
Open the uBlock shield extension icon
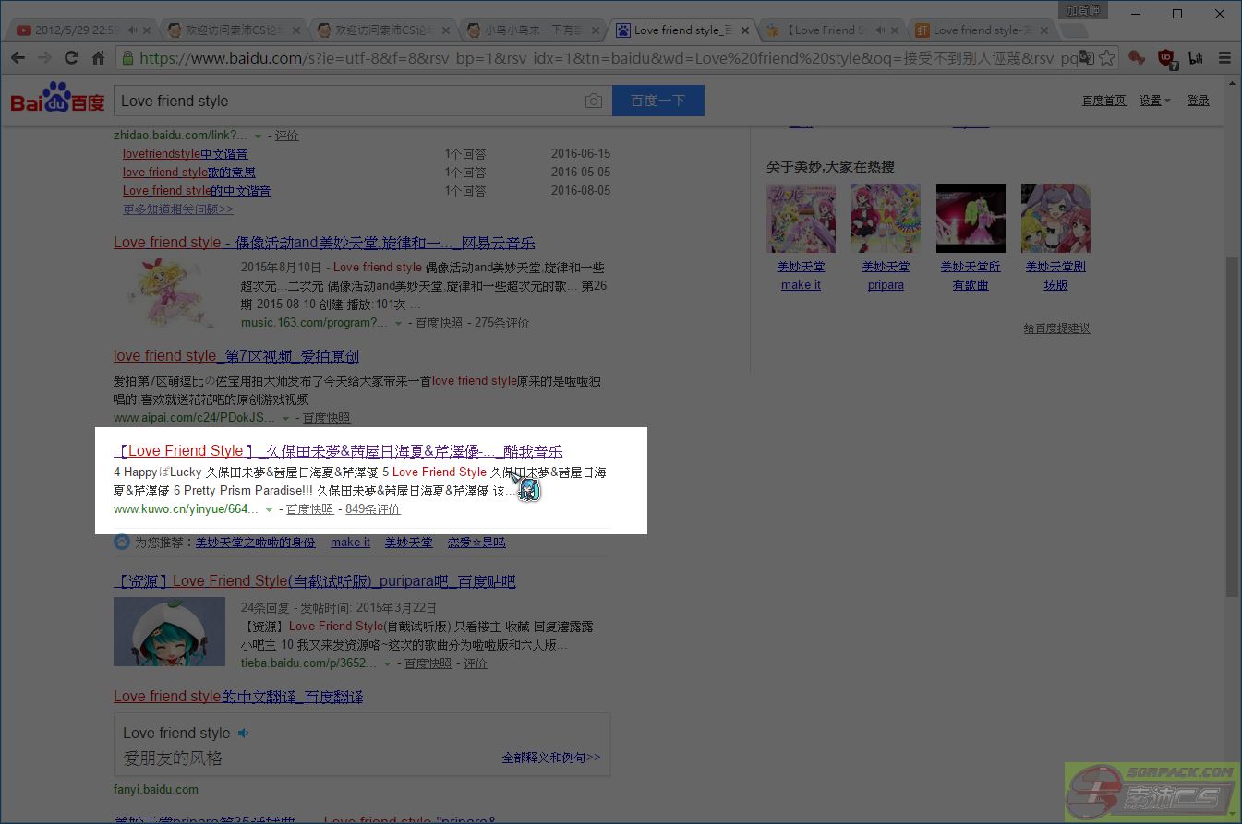[x=1166, y=58]
